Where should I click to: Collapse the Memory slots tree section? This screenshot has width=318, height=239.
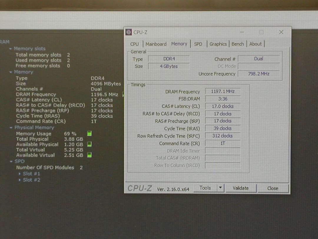pos(11,48)
